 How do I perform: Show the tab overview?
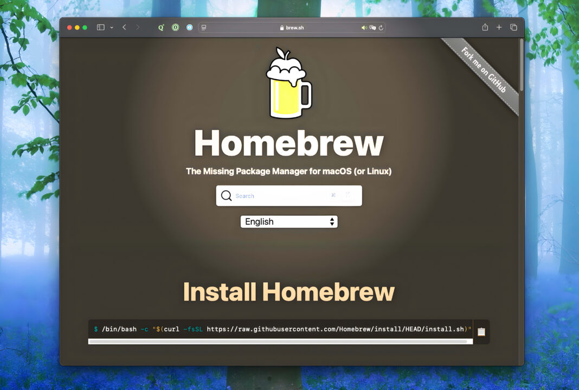click(x=513, y=27)
